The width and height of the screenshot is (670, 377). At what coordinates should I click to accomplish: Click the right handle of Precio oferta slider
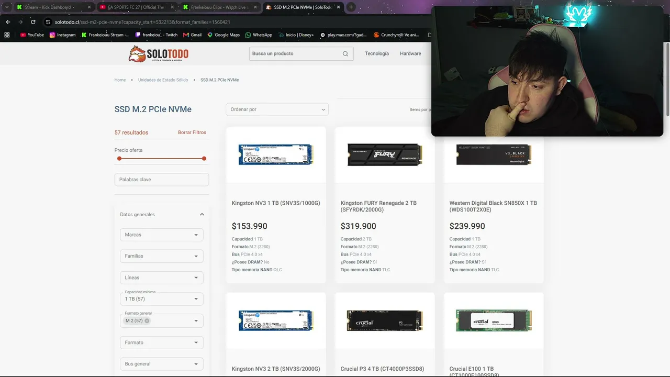point(204,158)
